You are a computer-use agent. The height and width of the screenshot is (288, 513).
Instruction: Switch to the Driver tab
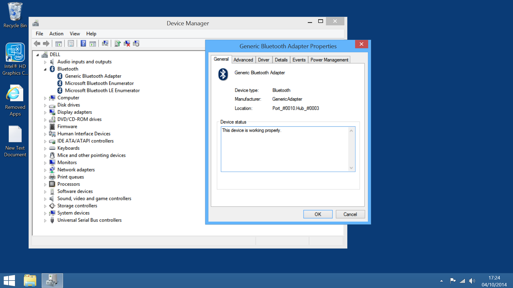click(263, 60)
